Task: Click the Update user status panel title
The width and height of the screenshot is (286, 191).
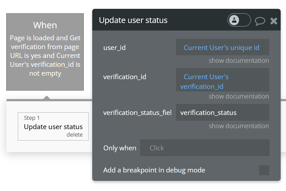Action: [x=133, y=20]
